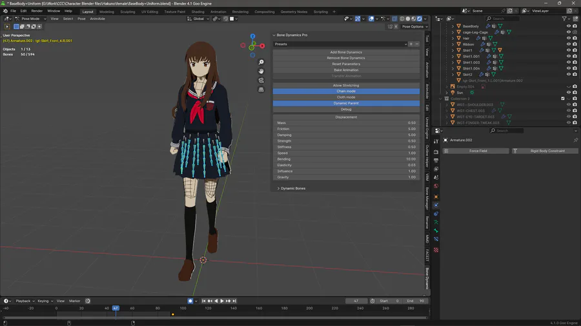
Task: Open the Pose Options dropdown
Action: click(x=414, y=26)
